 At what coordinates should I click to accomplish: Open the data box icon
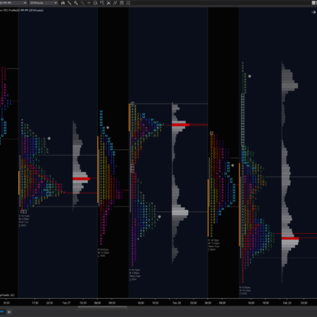click(x=95, y=3)
